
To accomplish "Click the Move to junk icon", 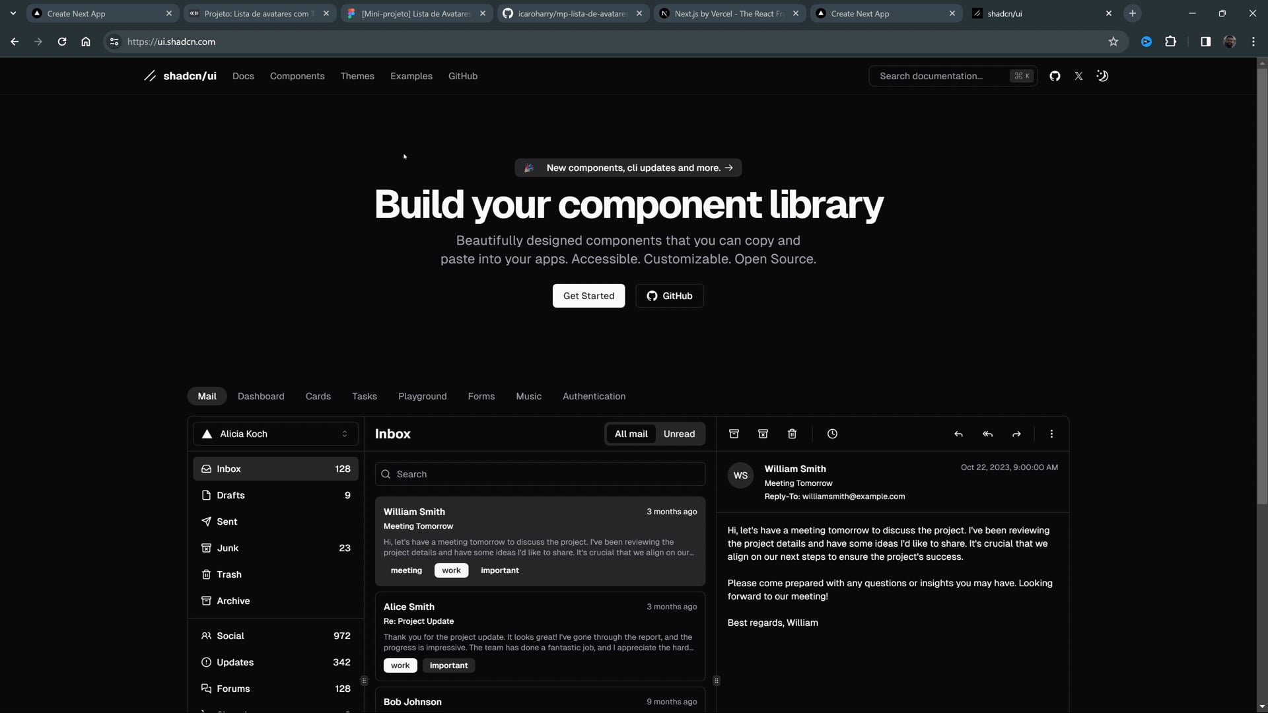I will pos(763,434).
